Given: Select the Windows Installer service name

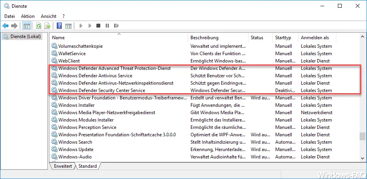Looking at the screenshot, I should click(76, 105).
